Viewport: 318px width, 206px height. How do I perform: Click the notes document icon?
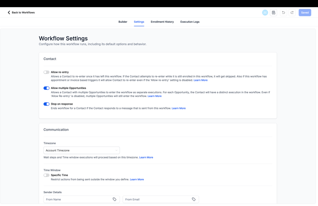click(274, 13)
